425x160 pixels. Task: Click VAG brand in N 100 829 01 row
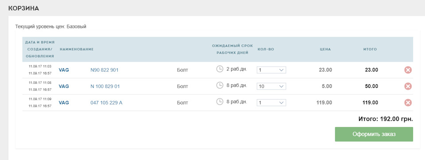(x=64, y=86)
